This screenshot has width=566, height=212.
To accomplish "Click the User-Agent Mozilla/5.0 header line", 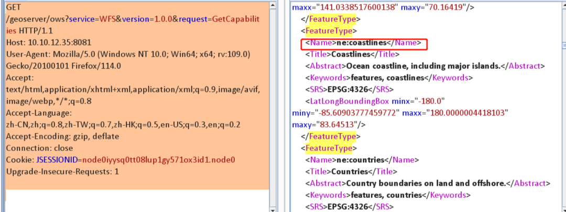I will tap(128, 54).
